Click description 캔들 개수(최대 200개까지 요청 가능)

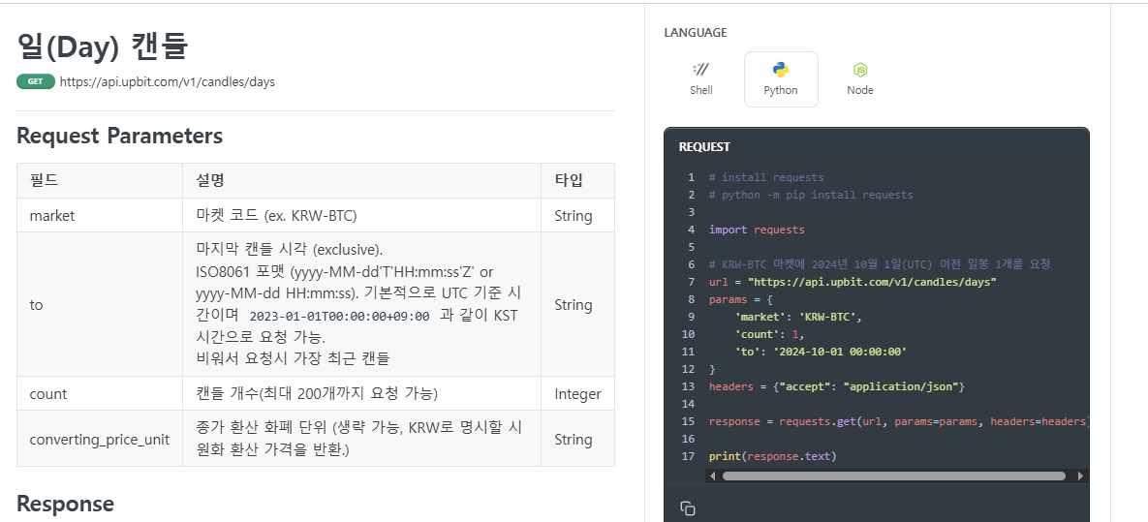pos(316,394)
